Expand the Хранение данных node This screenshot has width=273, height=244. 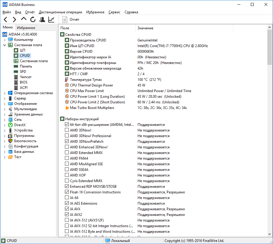pyautogui.click(x=5, y=114)
